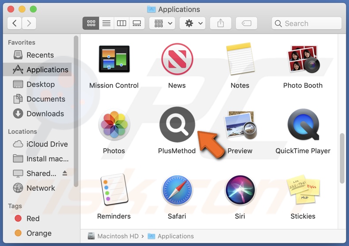
Task: Filter by the Orange tag
Action: (x=37, y=233)
